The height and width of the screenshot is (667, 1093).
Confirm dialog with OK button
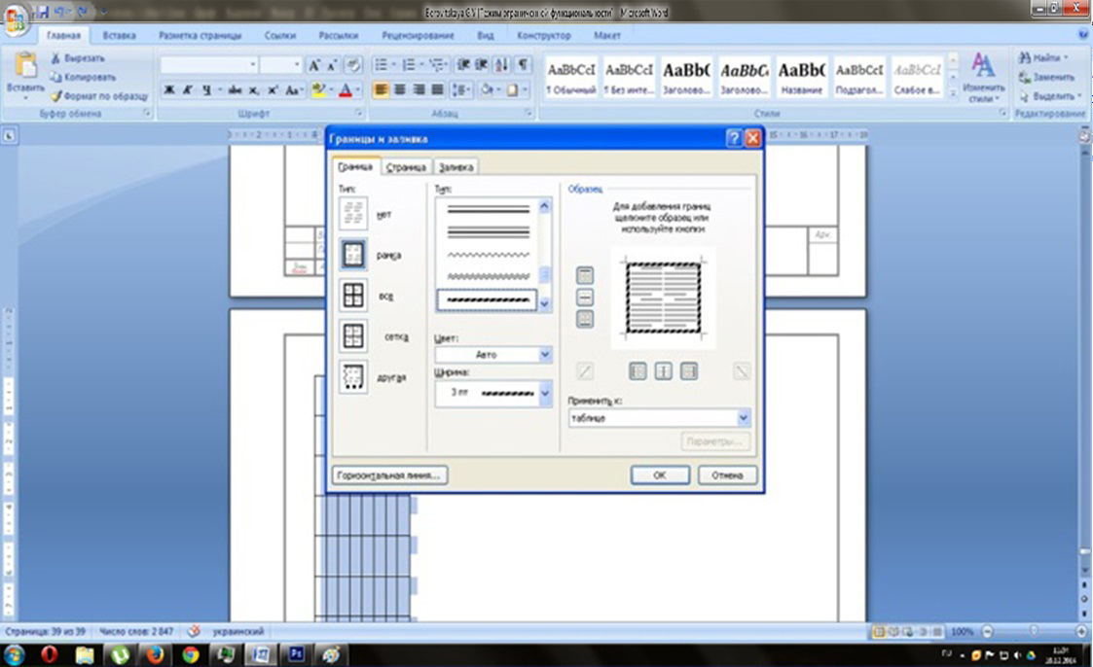pos(660,474)
